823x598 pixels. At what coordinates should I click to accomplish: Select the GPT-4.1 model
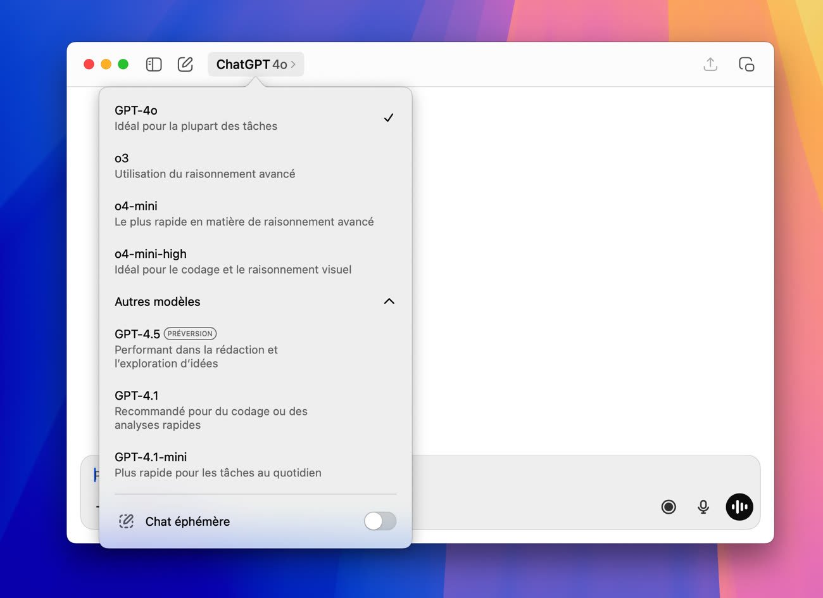pyautogui.click(x=255, y=410)
